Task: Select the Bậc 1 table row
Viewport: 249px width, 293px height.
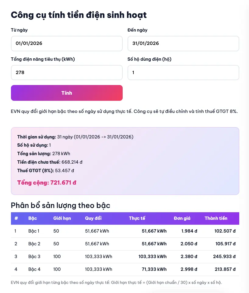Action: click(x=125, y=231)
